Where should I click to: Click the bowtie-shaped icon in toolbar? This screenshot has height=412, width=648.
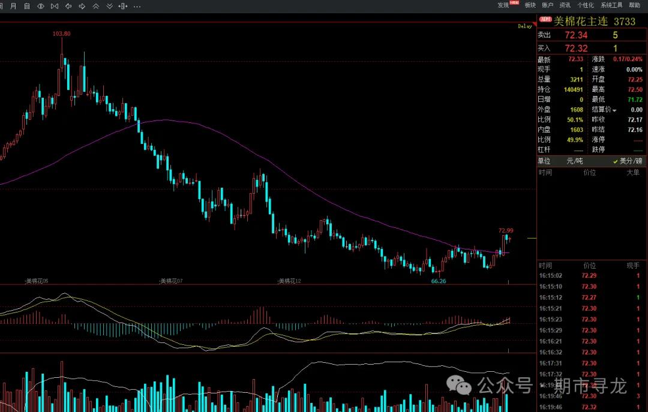point(55,6)
